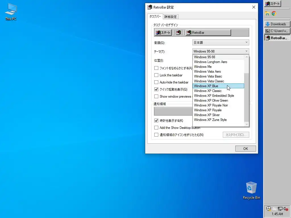The height and width of the screenshot is (218, 291).
Task: Uncheck 時計を表示する checkbox
Action: pyautogui.click(x=156, y=120)
